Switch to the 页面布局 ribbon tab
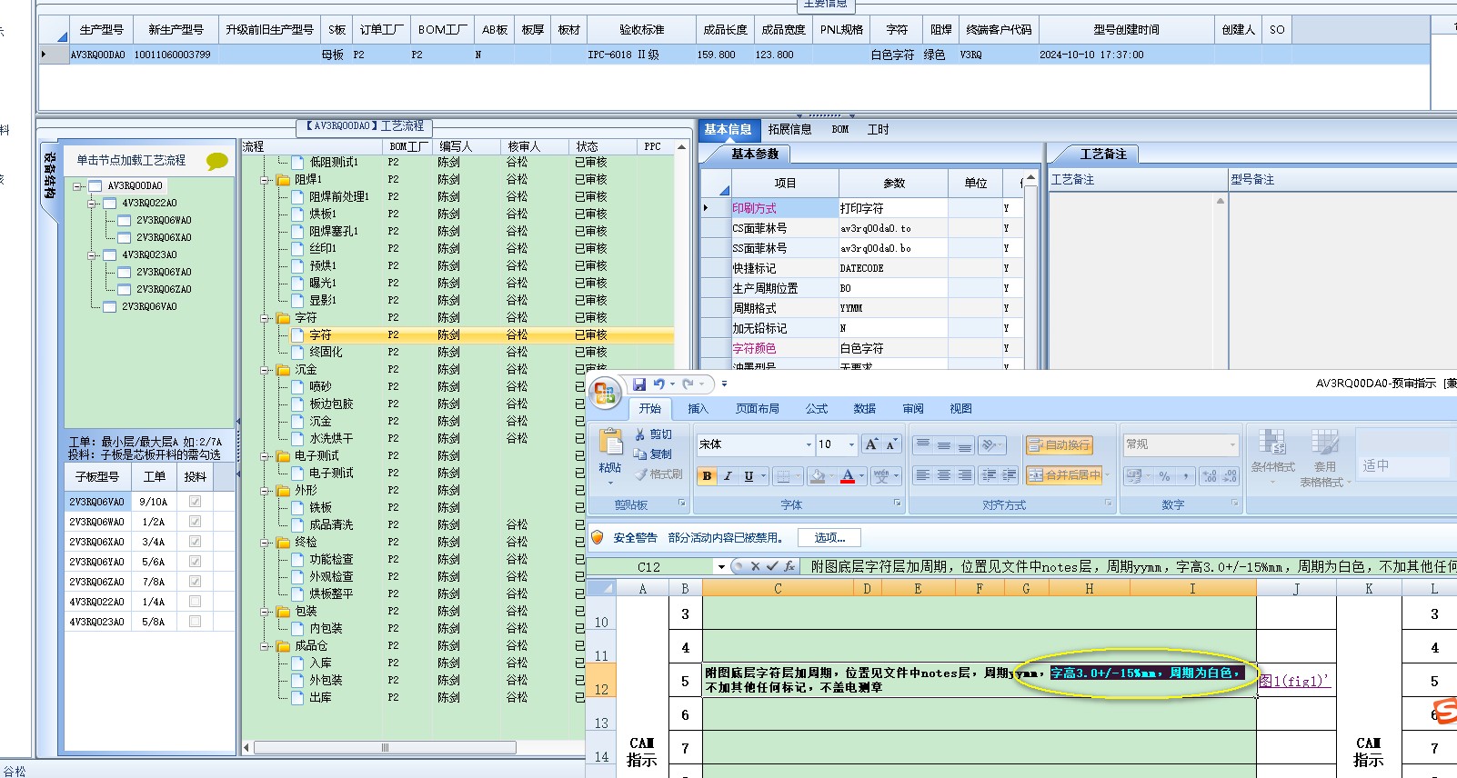 [758, 409]
